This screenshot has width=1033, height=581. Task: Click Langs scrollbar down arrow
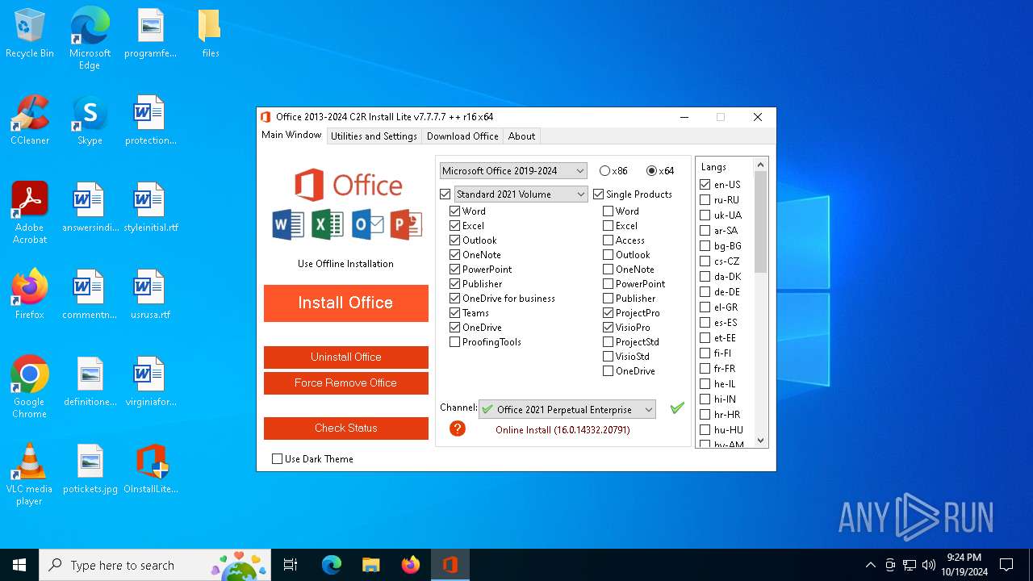coord(760,441)
